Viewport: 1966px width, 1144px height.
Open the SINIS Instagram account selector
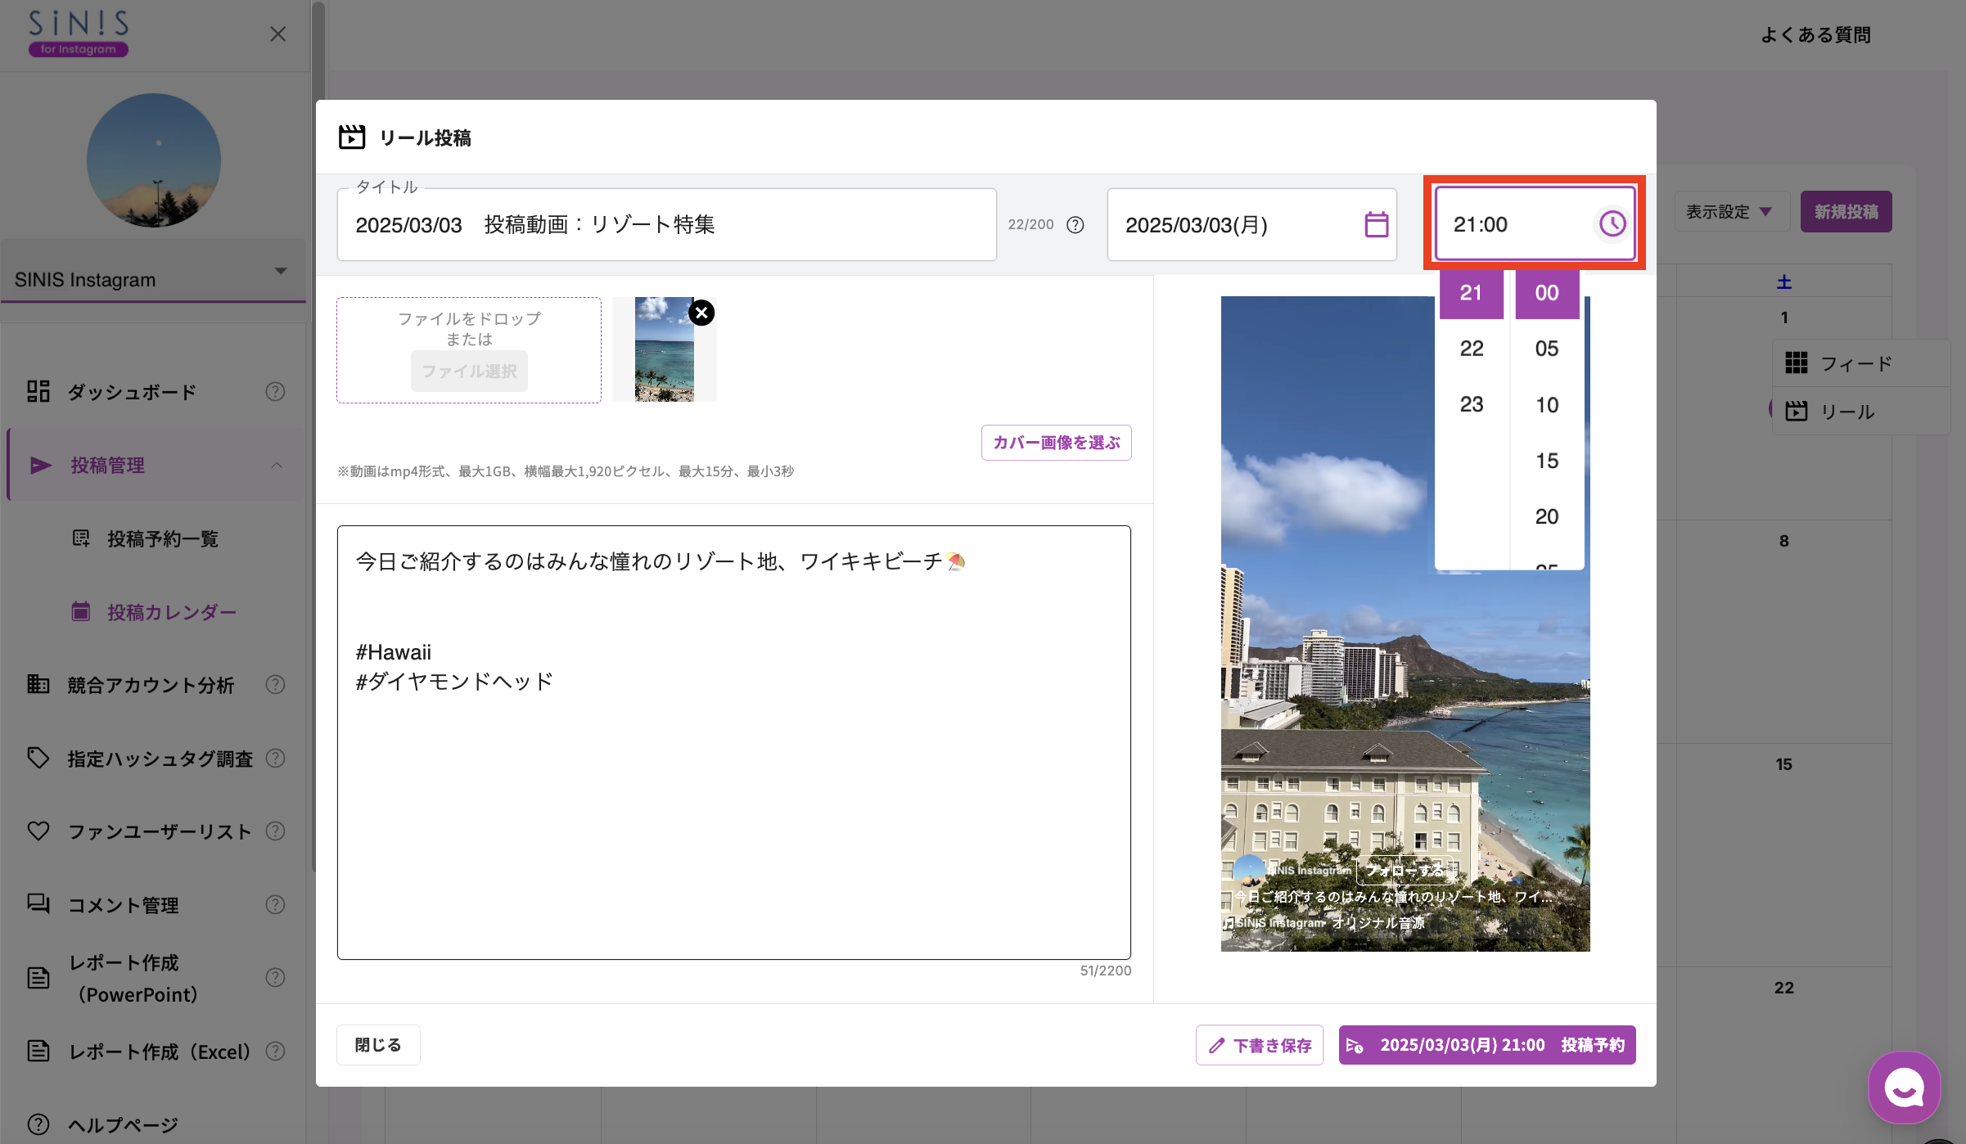[x=152, y=278]
